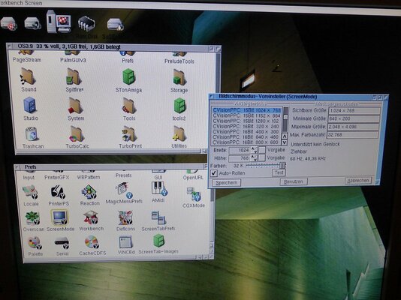Select the MagicMenuPrefs icon

click(124, 190)
